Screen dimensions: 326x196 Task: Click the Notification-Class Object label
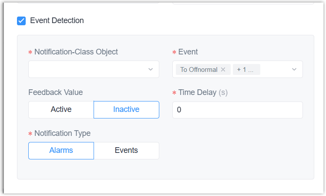point(76,52)
